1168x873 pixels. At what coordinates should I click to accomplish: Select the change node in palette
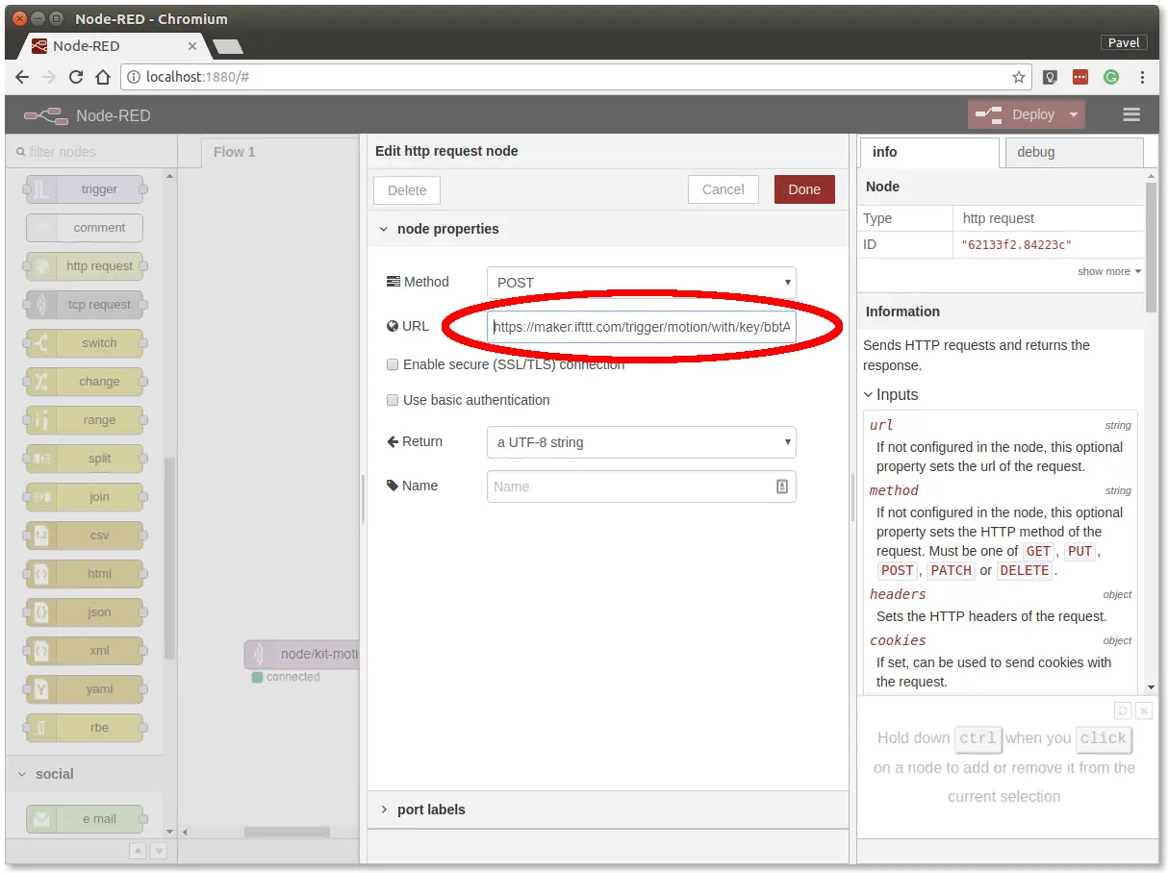(x=85, y=382)
